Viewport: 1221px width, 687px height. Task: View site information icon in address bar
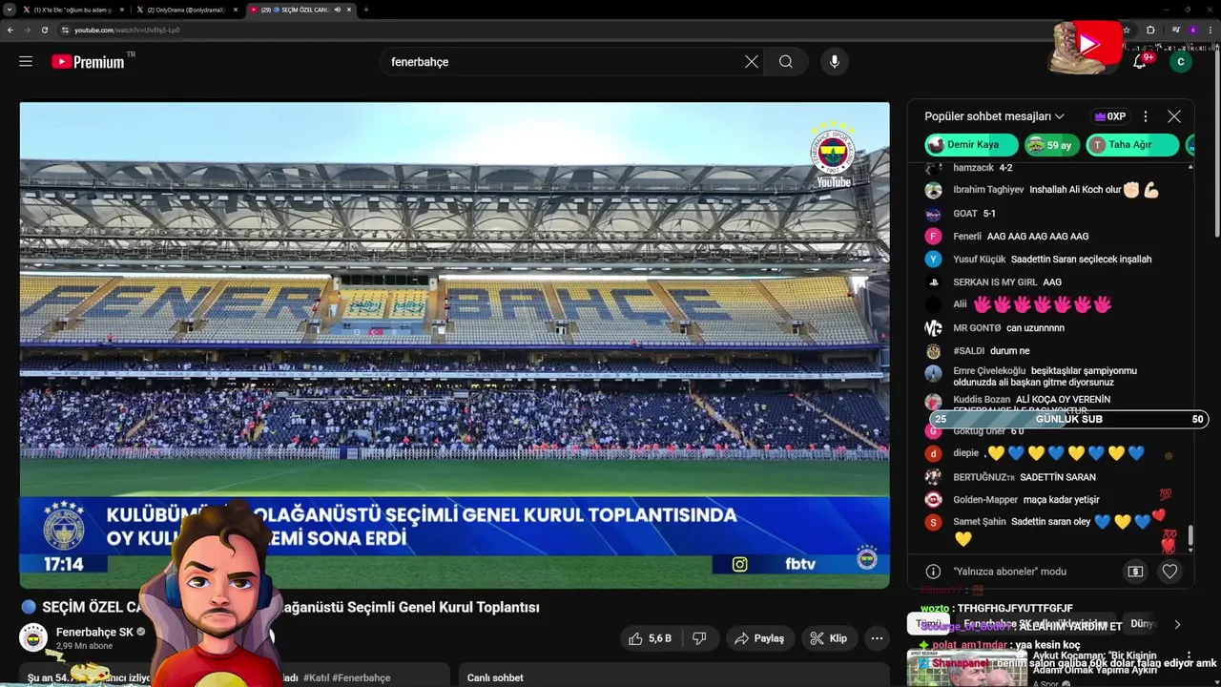click(x=65, y=30)
